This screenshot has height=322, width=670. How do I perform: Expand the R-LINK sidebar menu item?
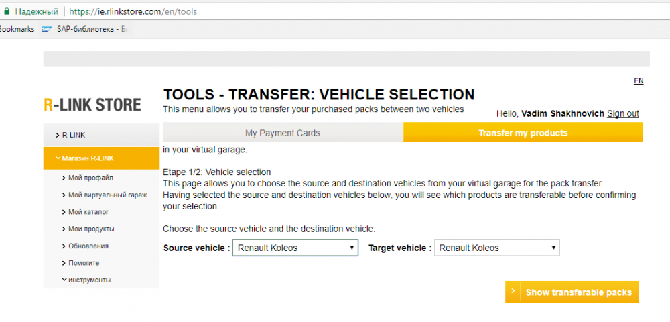(101, 135)
